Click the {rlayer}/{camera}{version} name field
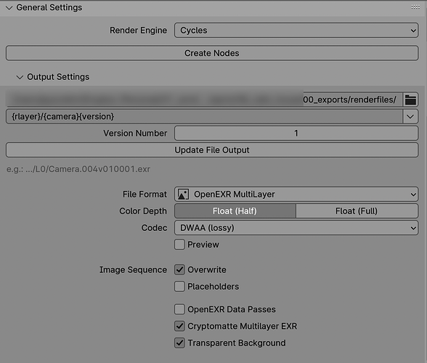Image resolution: width=427 pixels, height=363 pixels. tap(204, 117)
